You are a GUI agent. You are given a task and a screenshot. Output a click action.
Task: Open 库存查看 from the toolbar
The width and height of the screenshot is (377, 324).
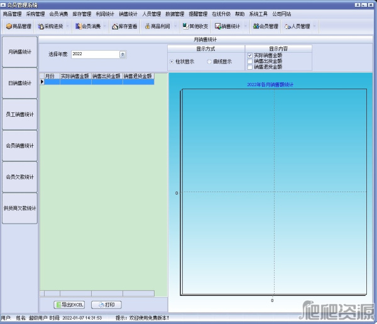(124, 26)
